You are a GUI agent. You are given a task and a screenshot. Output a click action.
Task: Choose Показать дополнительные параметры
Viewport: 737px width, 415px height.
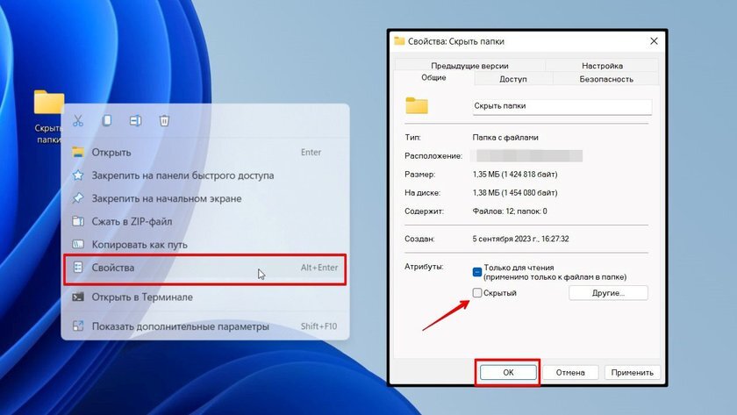[x=205, y=326]
